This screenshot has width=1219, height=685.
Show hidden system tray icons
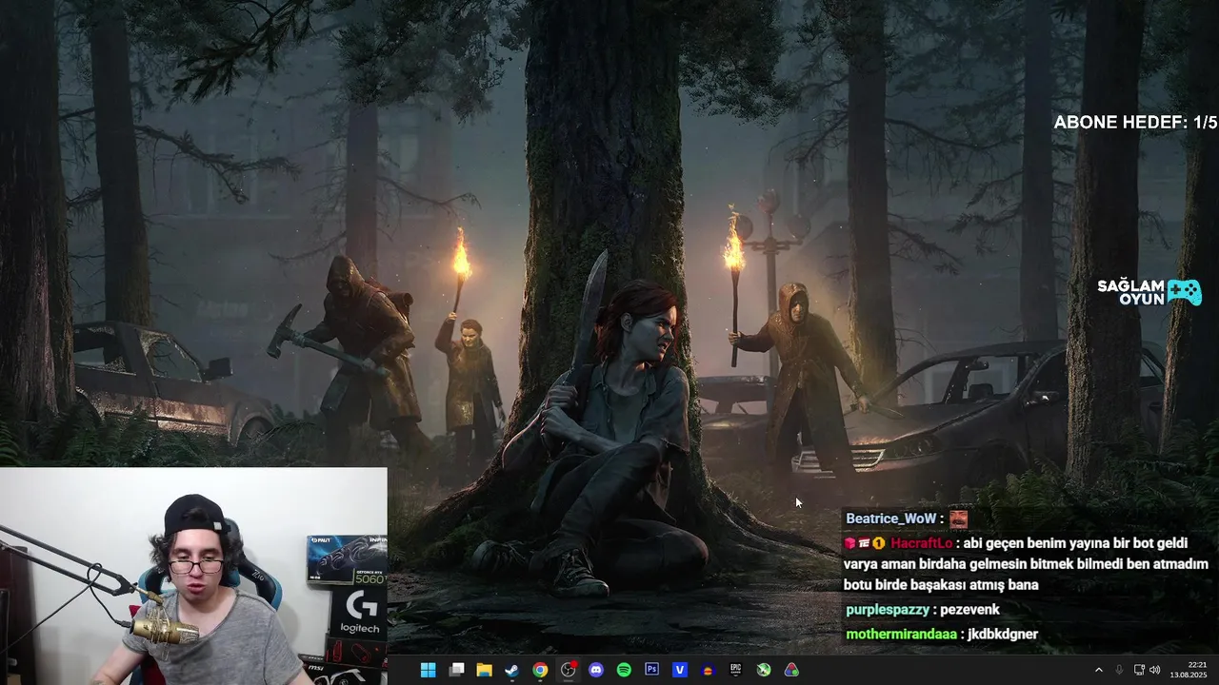(1098, 670)
